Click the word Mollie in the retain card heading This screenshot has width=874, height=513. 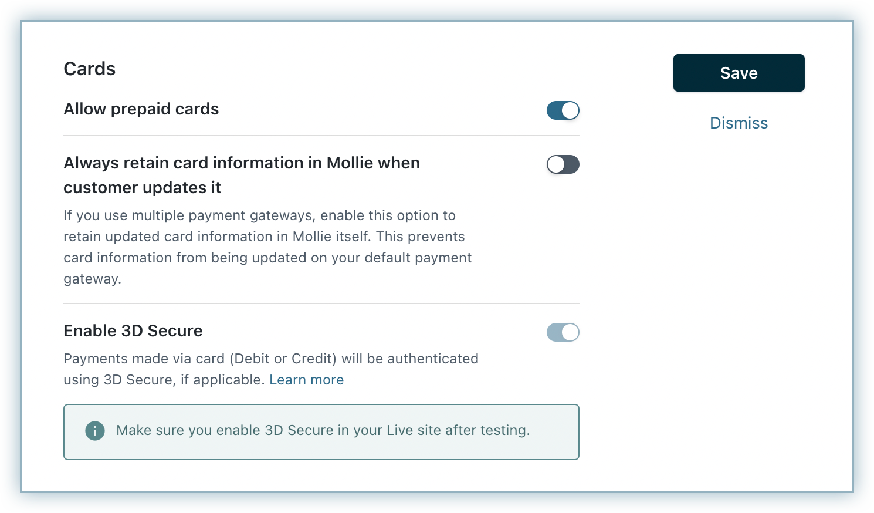point(351,163)
